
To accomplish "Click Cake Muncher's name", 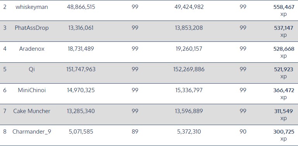I will pyautogui.click(x=32, y=111).
